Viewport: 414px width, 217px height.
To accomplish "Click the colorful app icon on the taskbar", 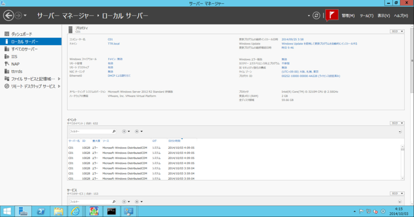I will pos(94,211).
